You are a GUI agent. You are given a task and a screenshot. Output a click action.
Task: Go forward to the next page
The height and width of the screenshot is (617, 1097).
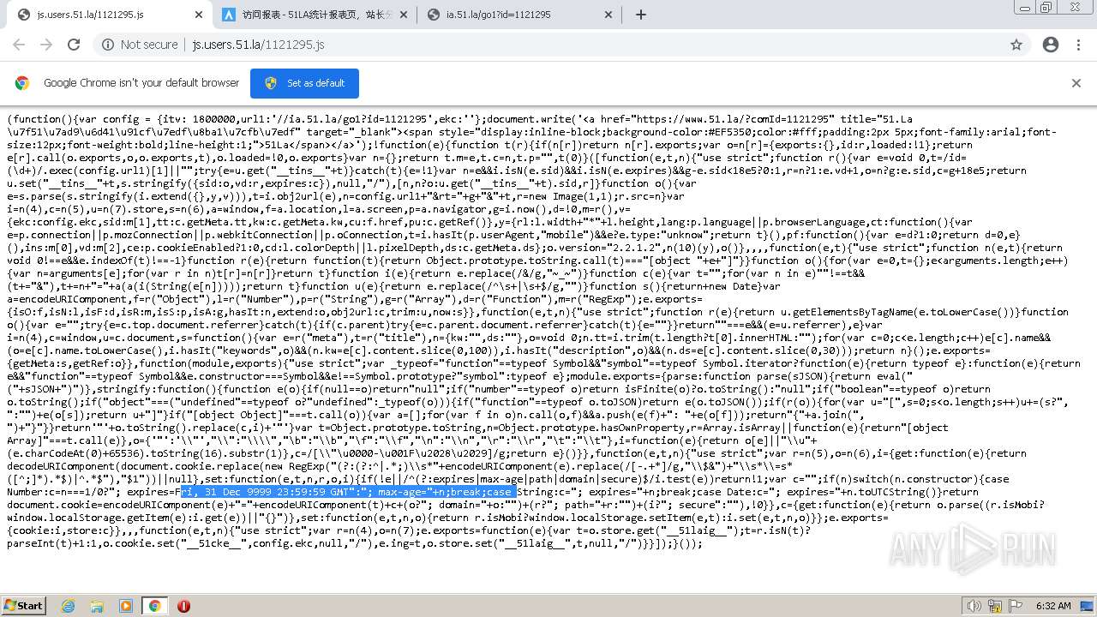tap(46, 45)
